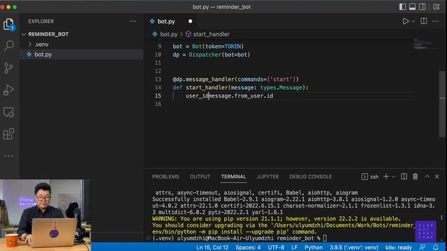Open the Extensions view icon
447x251 pixels.
click(x=8, y=134)
